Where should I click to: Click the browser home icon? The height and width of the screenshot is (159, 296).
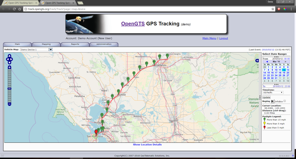point(20,9)
